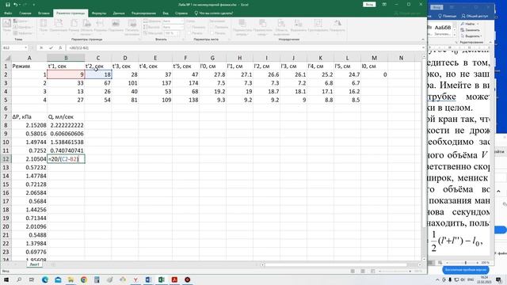The image size is (507, 285).
Task: Adjust the Excel zoom slider
Action: (x=395, y=271)
